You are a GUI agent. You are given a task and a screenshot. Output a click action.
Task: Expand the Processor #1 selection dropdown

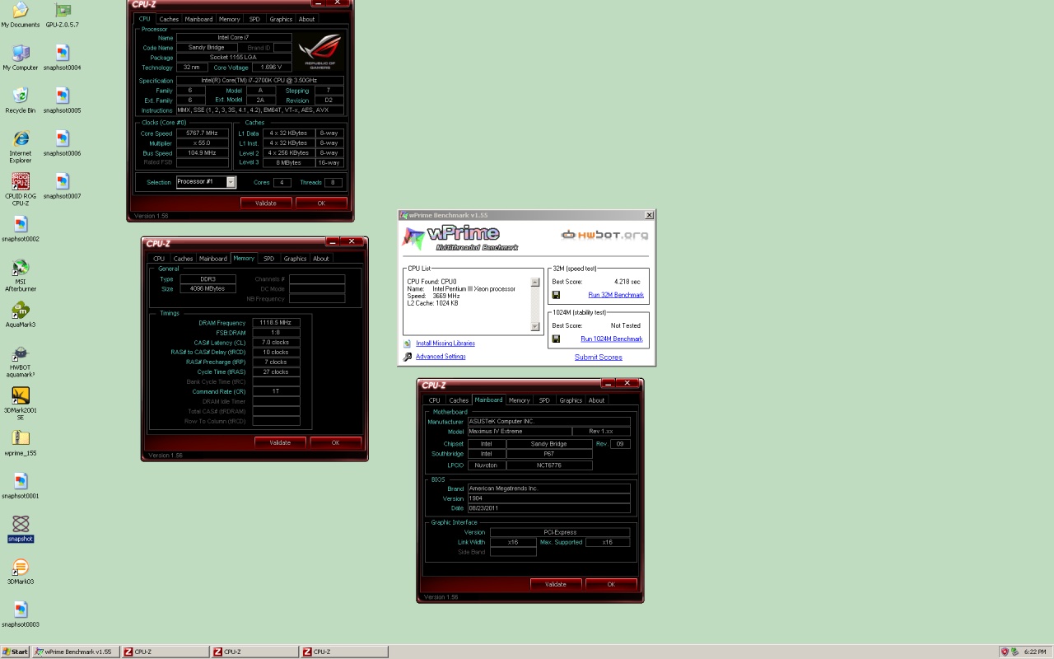(x=231, y=182)
